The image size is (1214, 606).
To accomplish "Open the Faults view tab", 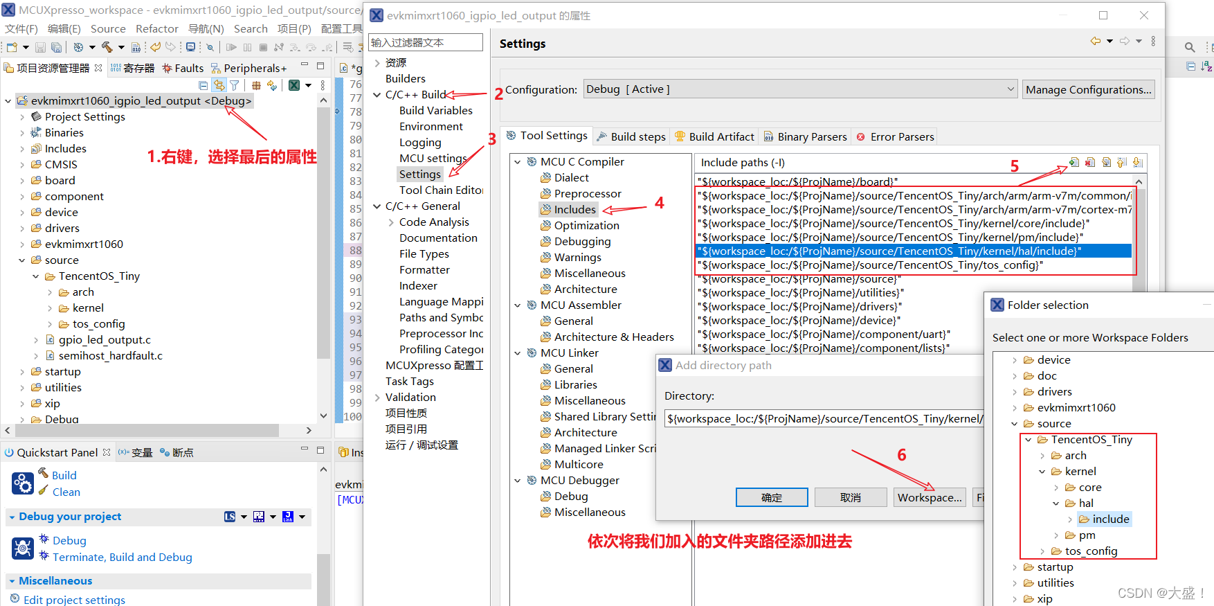I will tap(183, 68).
